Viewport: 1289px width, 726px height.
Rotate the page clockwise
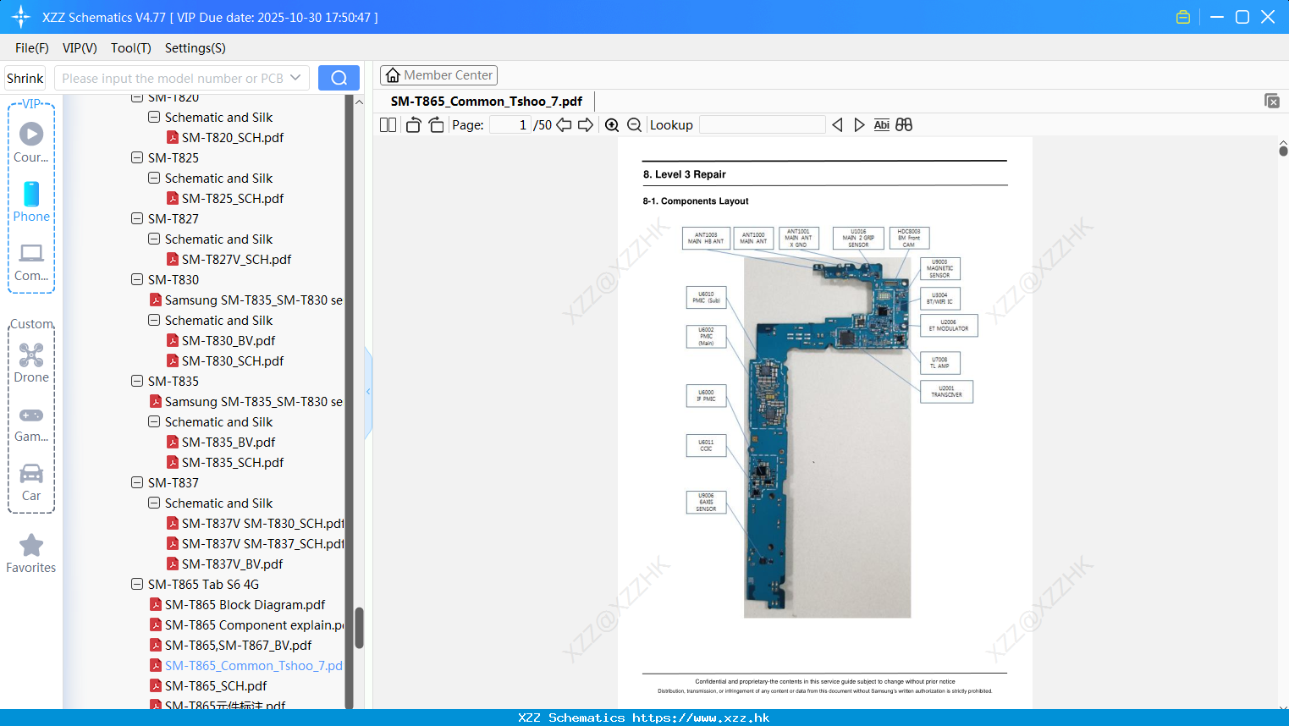[x=436, y=124]
